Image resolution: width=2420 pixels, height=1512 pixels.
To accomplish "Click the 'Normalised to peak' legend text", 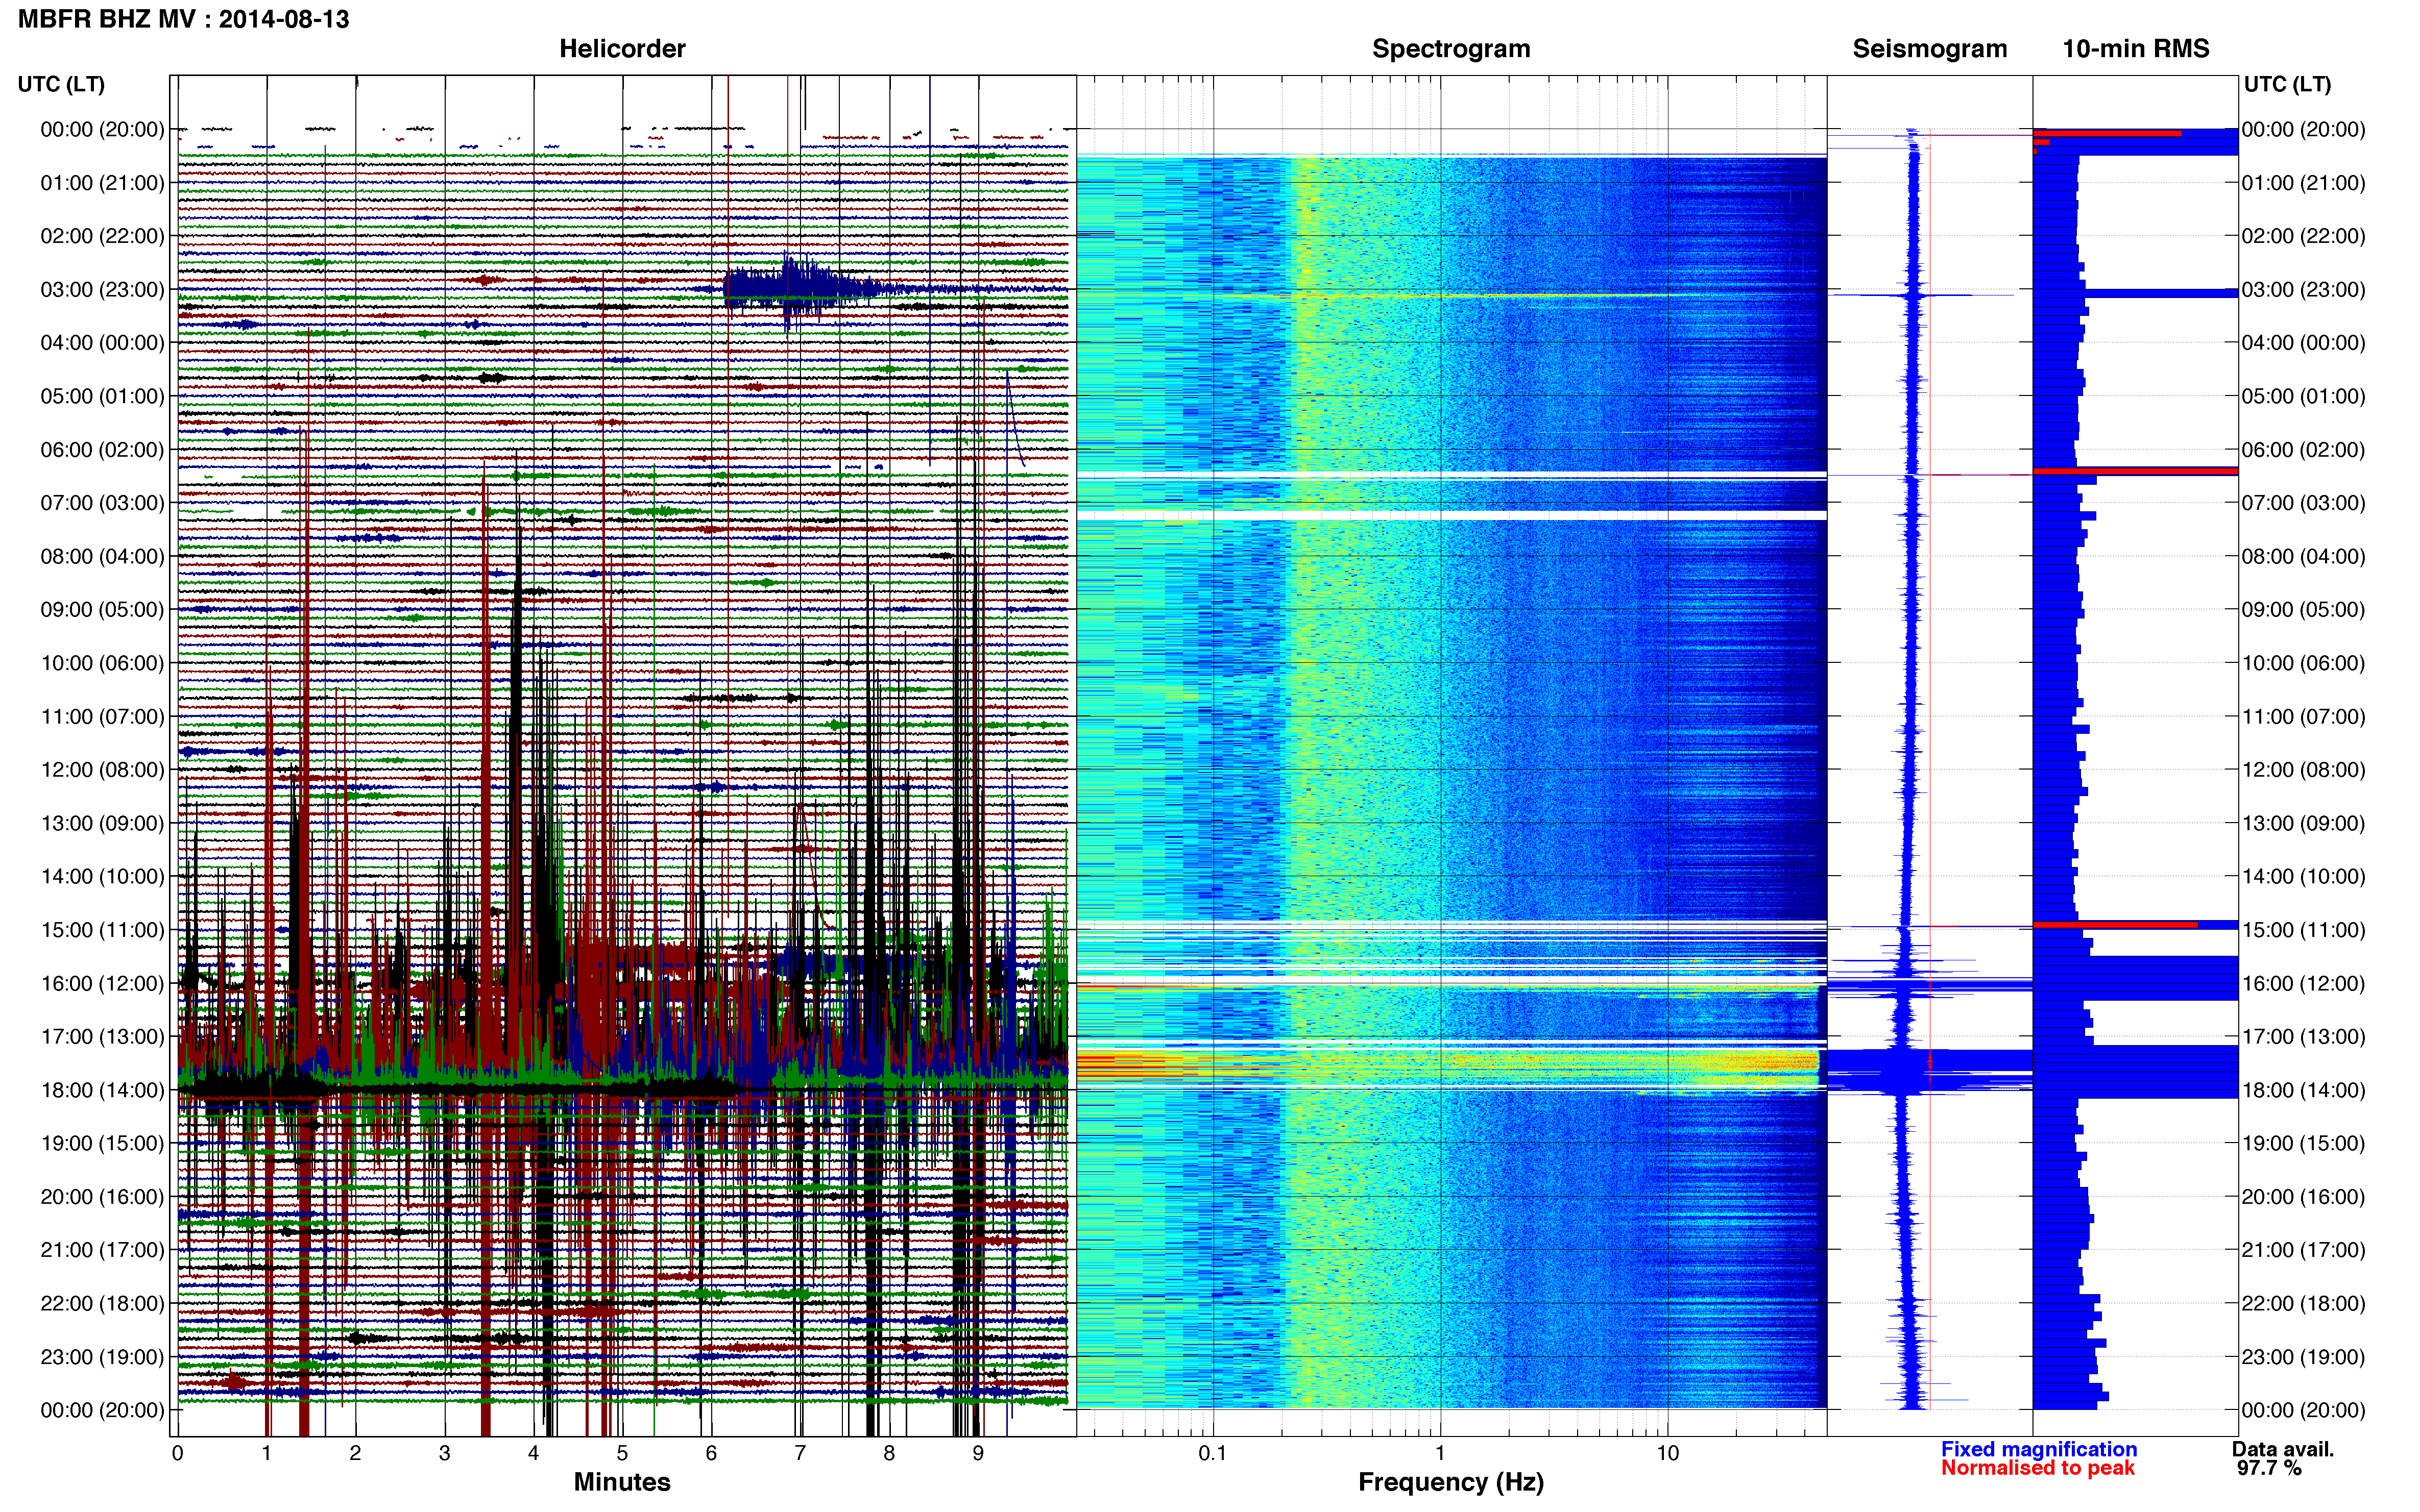I will 2038,1468.
